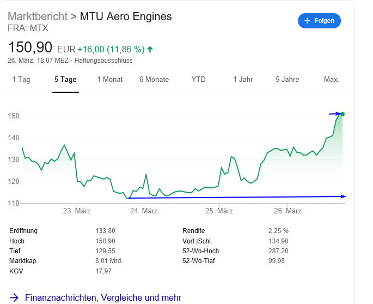Select the 5 Jahre tab
Viewport: 373px width, 304px height.
pos(287,80)
